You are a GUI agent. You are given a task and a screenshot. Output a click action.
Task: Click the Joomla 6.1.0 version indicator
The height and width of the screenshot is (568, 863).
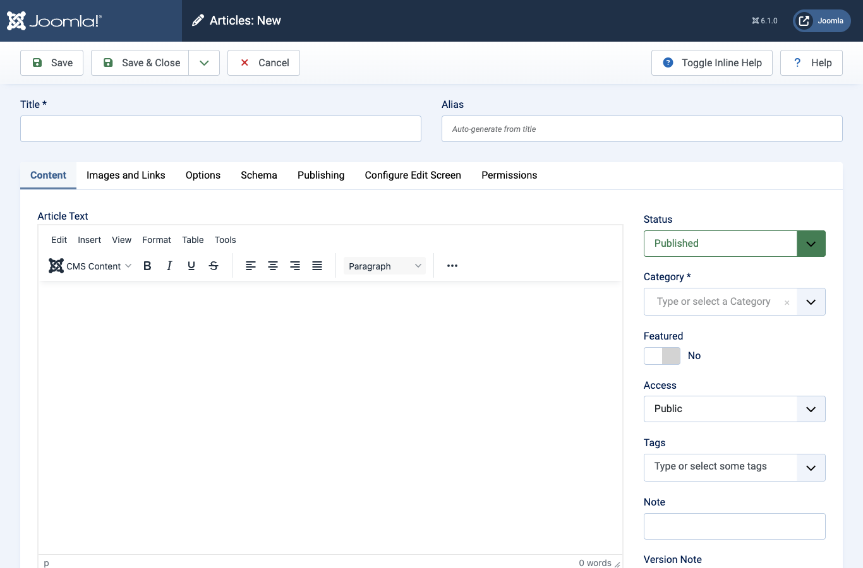(x=764, y=21)
